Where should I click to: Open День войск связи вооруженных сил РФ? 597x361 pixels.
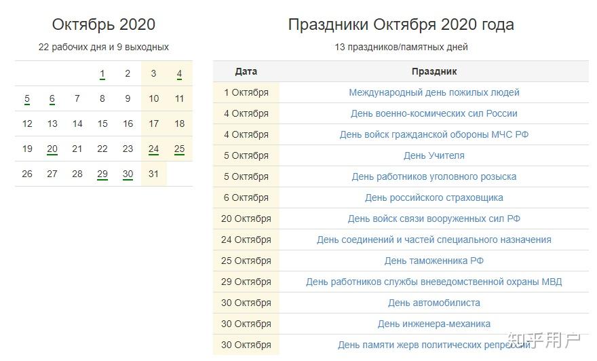(x=434, y=218)
